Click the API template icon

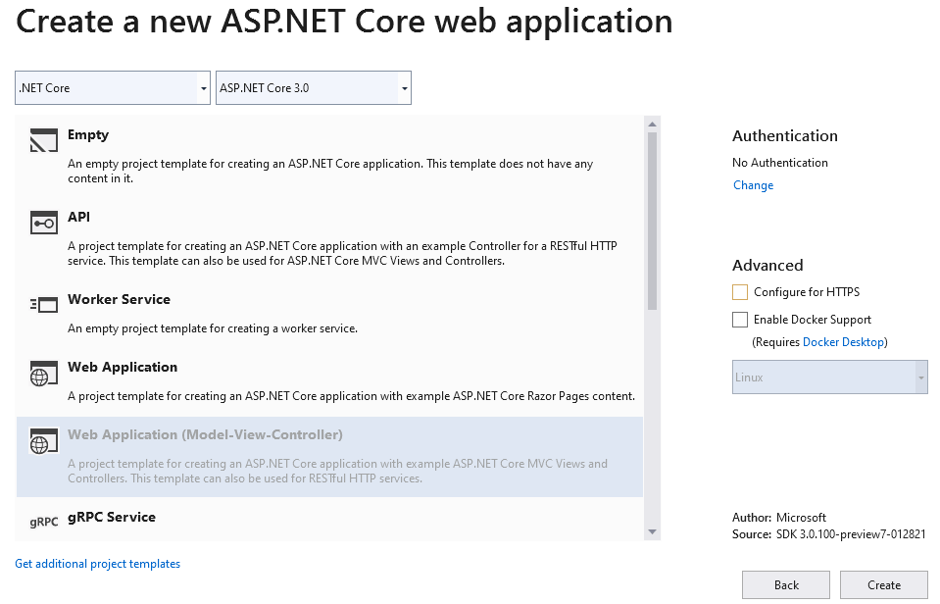tap(44, 223)
